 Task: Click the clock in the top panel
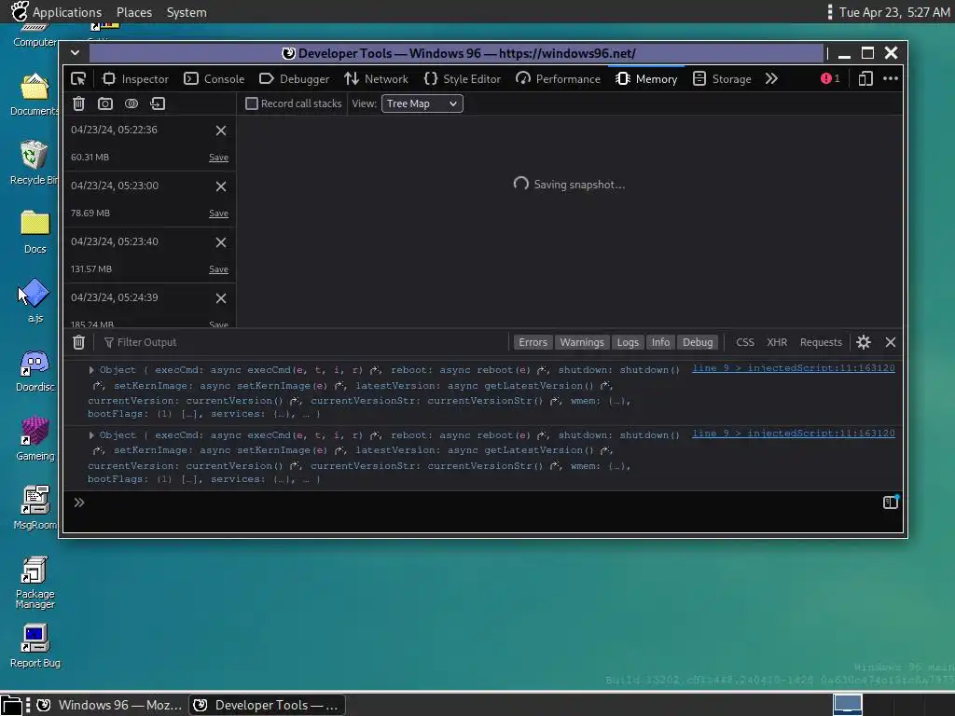[x=894, y=12]
